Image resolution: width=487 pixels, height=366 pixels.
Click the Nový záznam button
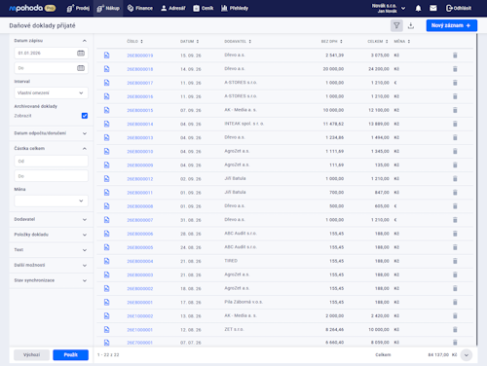coord(452,25)
